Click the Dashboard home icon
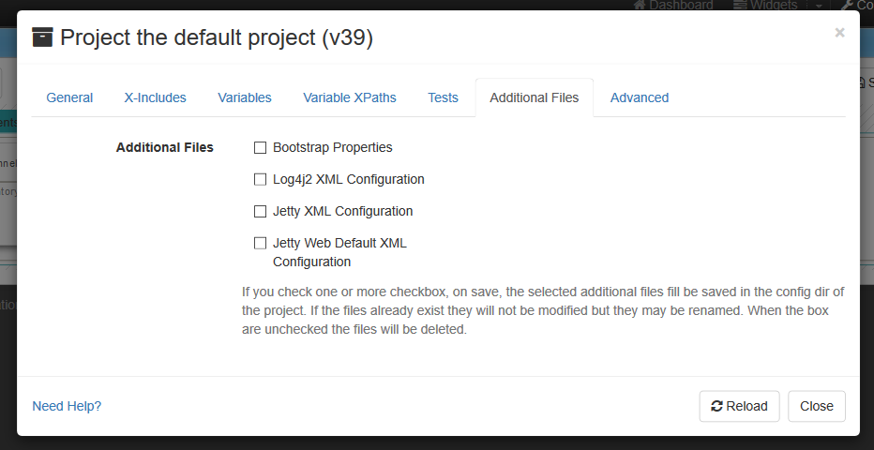This screenshot has height=450, width=874. click(640, 5)
